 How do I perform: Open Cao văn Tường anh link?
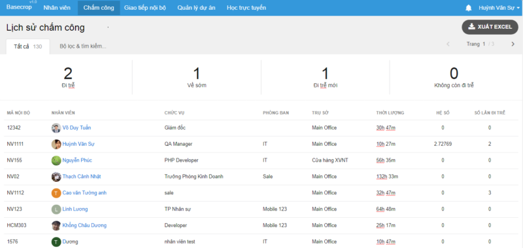click(85, 193)
